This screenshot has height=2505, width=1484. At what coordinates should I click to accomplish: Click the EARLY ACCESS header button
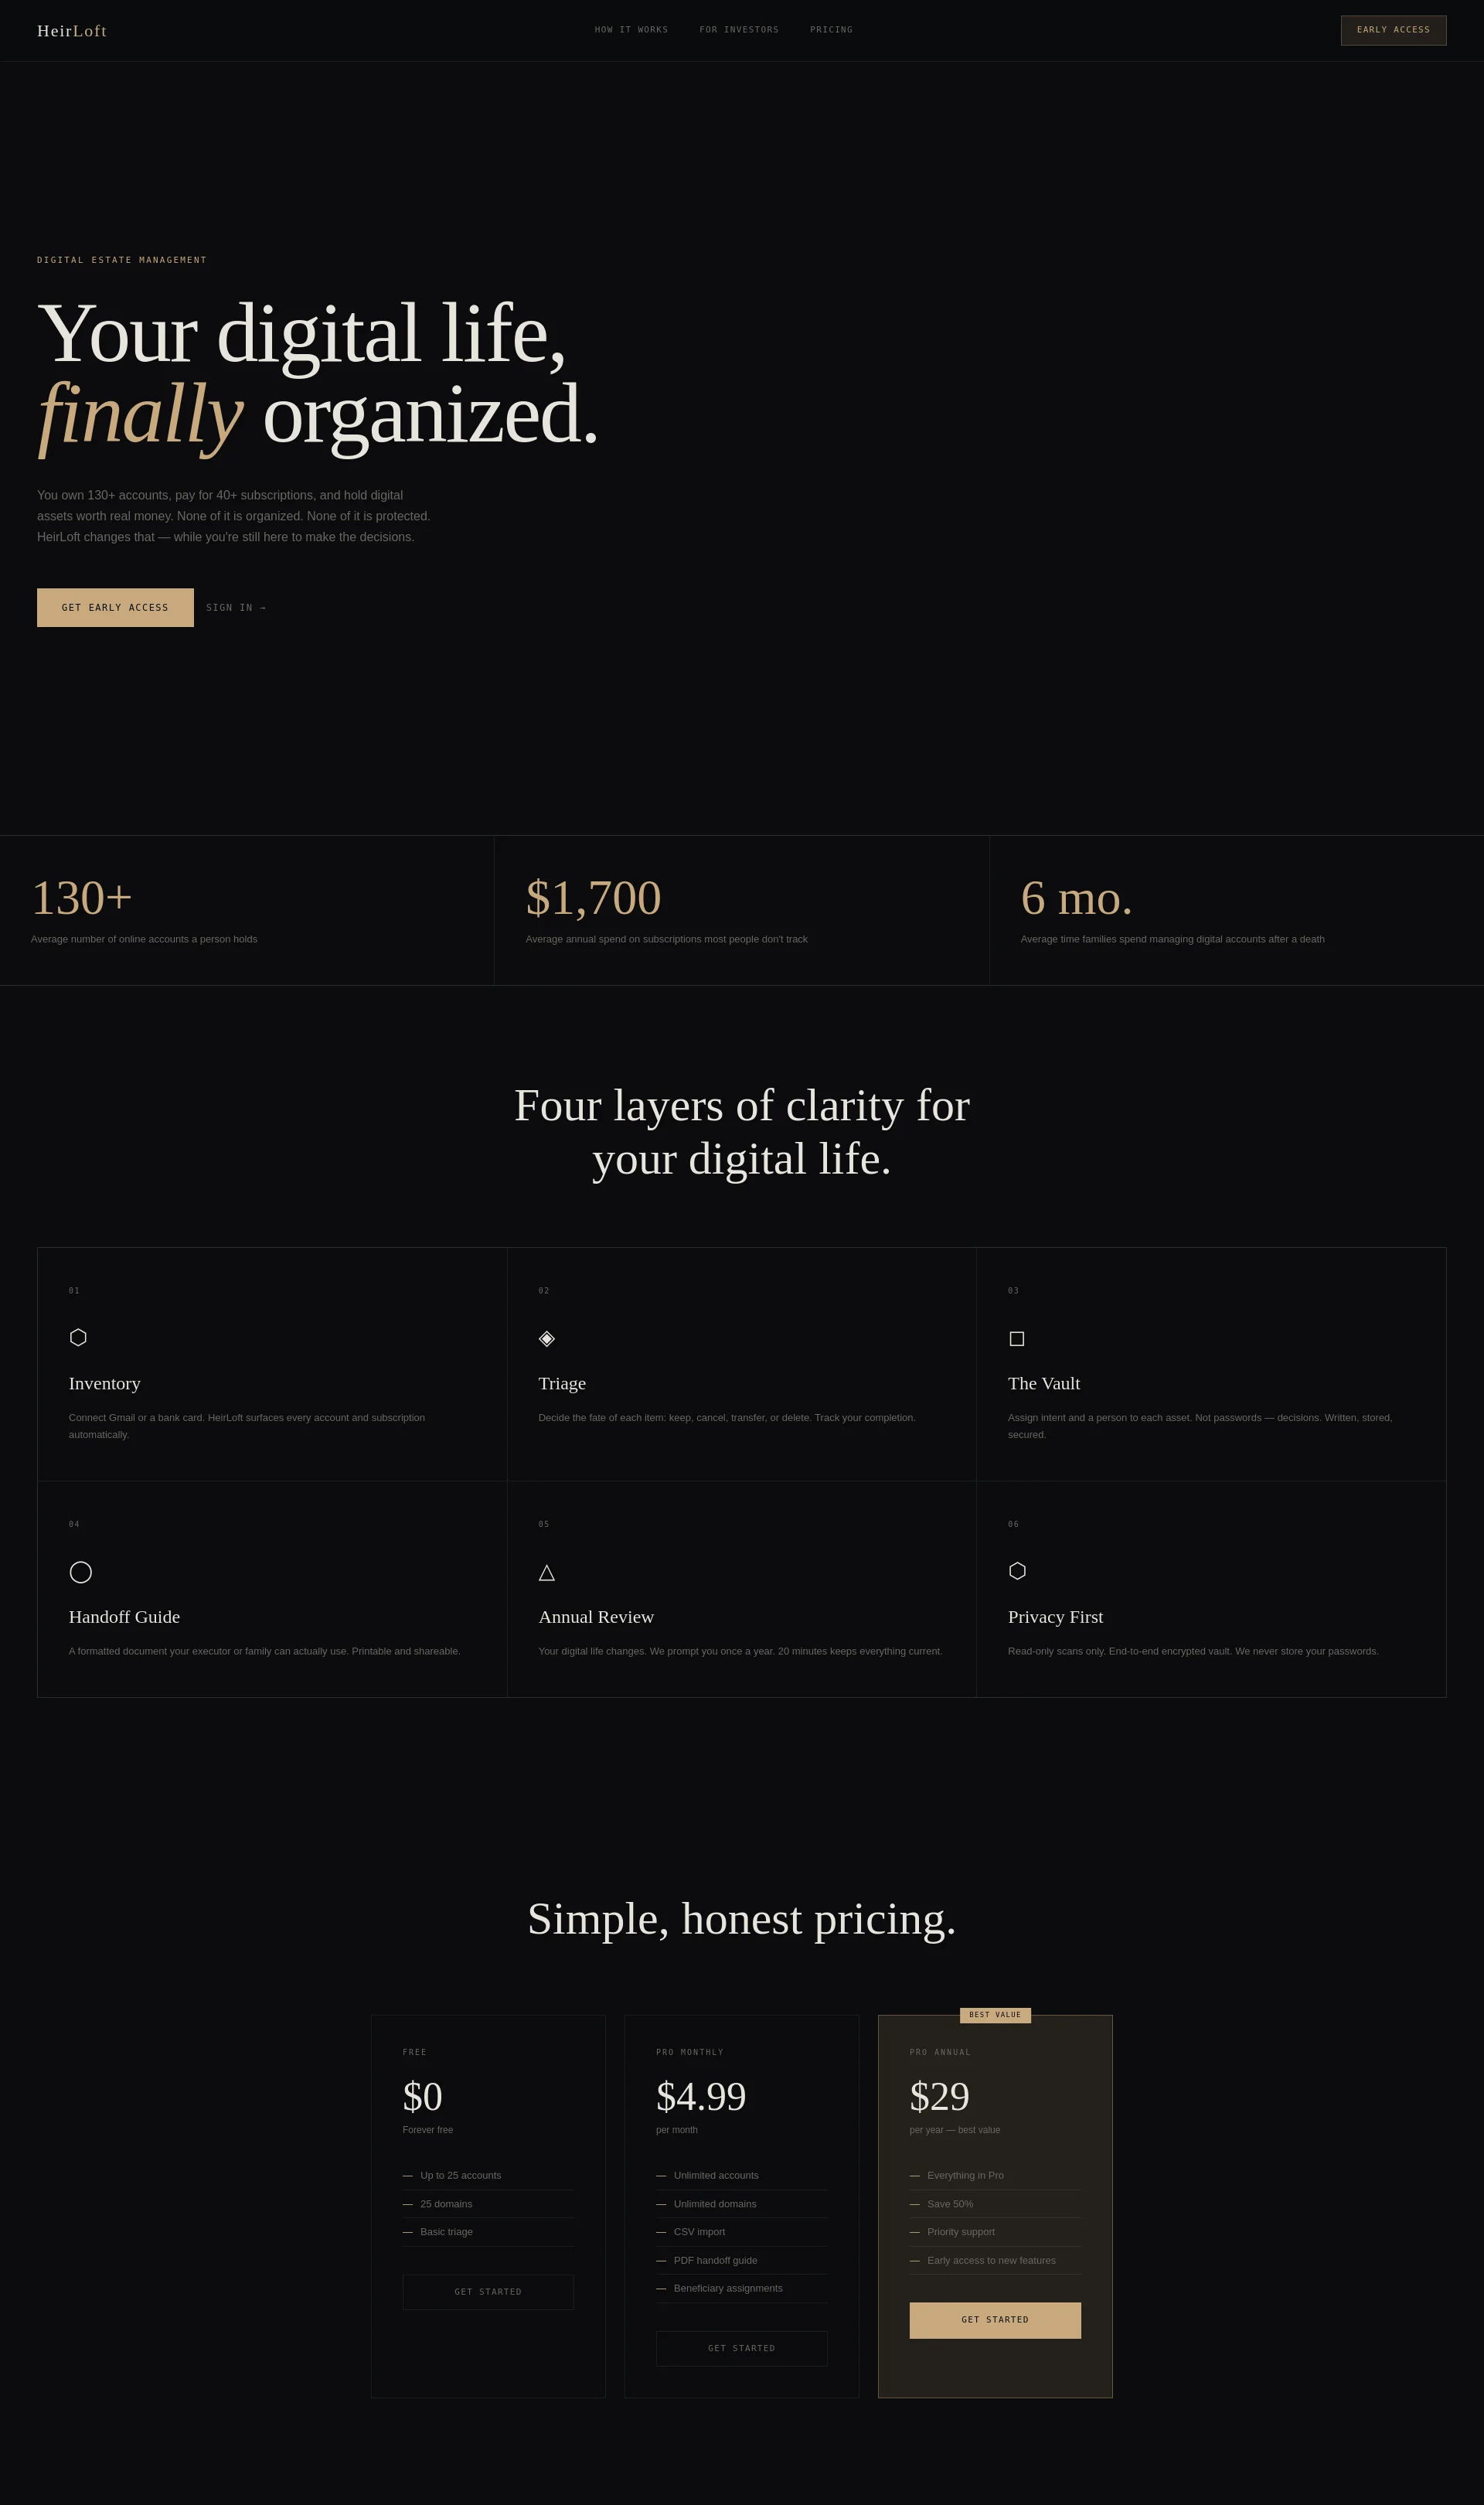1393,30
